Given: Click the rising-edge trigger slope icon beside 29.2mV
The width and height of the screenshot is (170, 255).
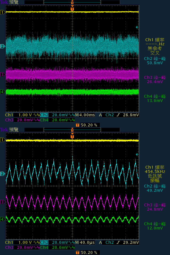Looking at the screenshot, I should coord(118,243).
